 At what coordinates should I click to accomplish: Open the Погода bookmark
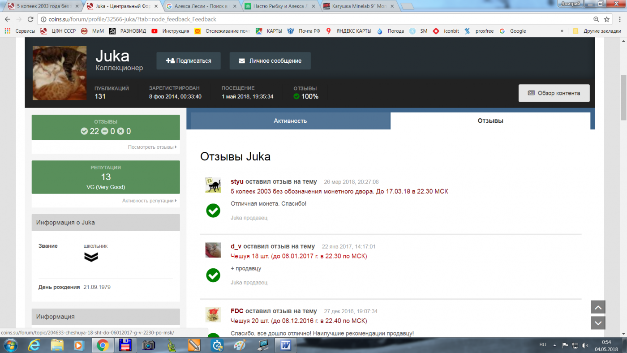pyautogui.click(x=391, y=31)
